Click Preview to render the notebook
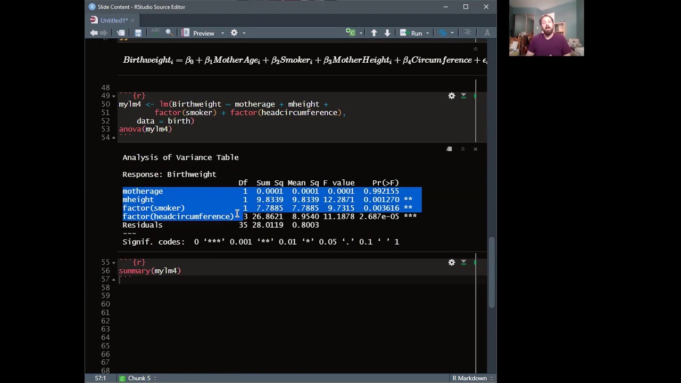681x383 pixels. pyautogui.click(x=198, y=33)
